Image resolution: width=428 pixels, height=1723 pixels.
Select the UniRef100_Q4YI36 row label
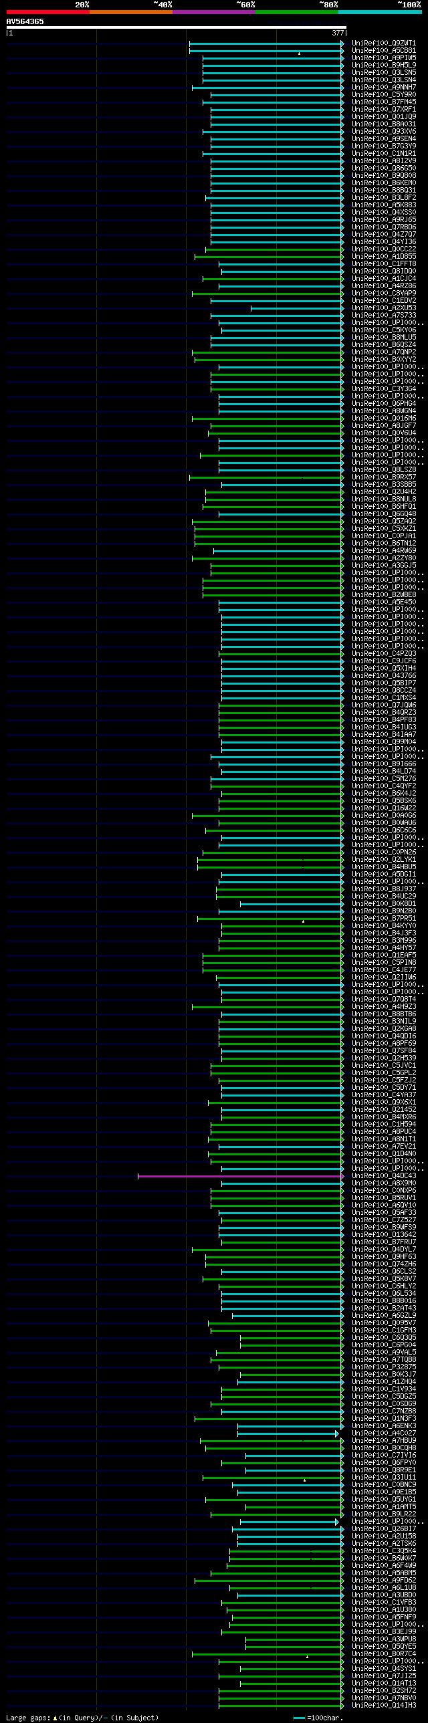pyautogui.click(x=384, y=242)
